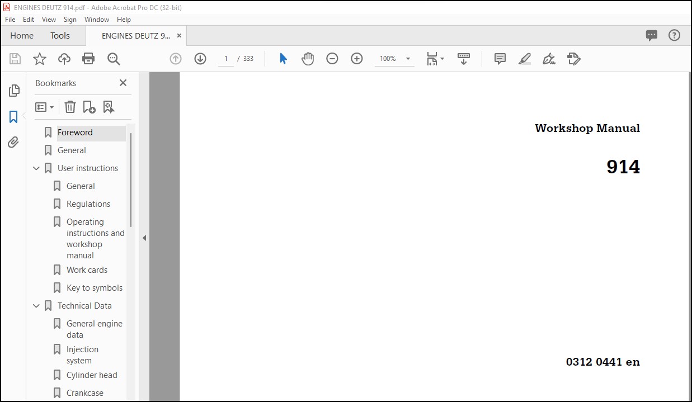The image size is (692, 402).
Task: Zoom in with plus icon
Action: click(357, 59)
